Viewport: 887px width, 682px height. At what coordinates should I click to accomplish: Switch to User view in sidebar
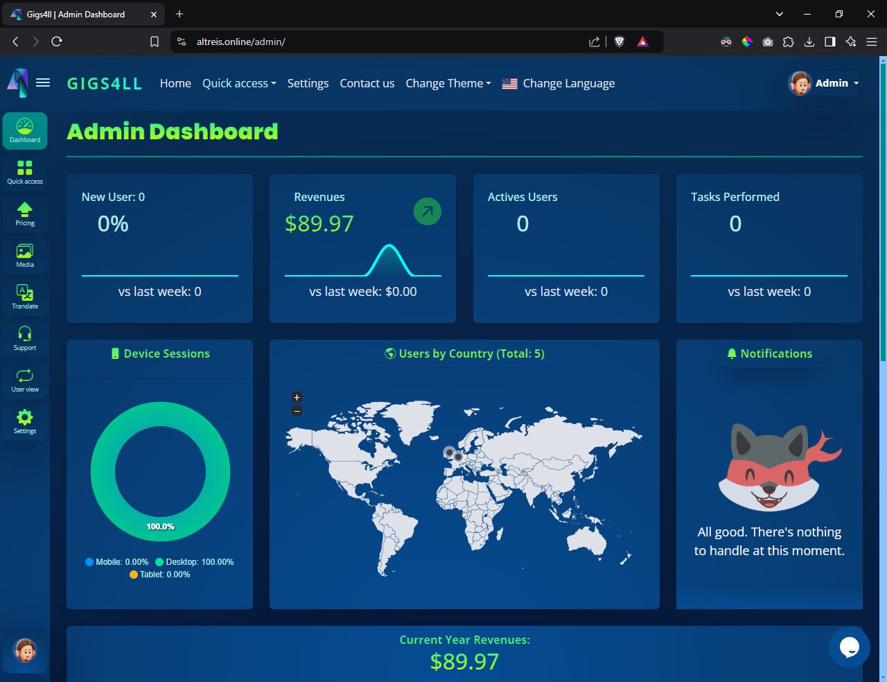(25, 380)
